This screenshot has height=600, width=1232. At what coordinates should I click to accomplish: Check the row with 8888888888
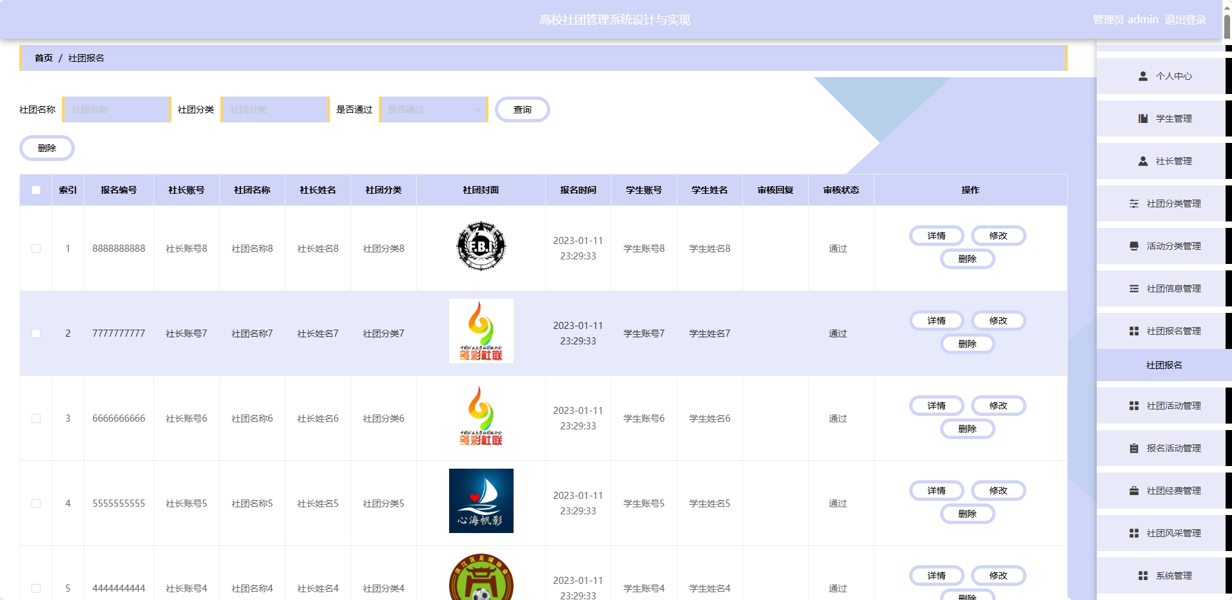coord(36,248)
